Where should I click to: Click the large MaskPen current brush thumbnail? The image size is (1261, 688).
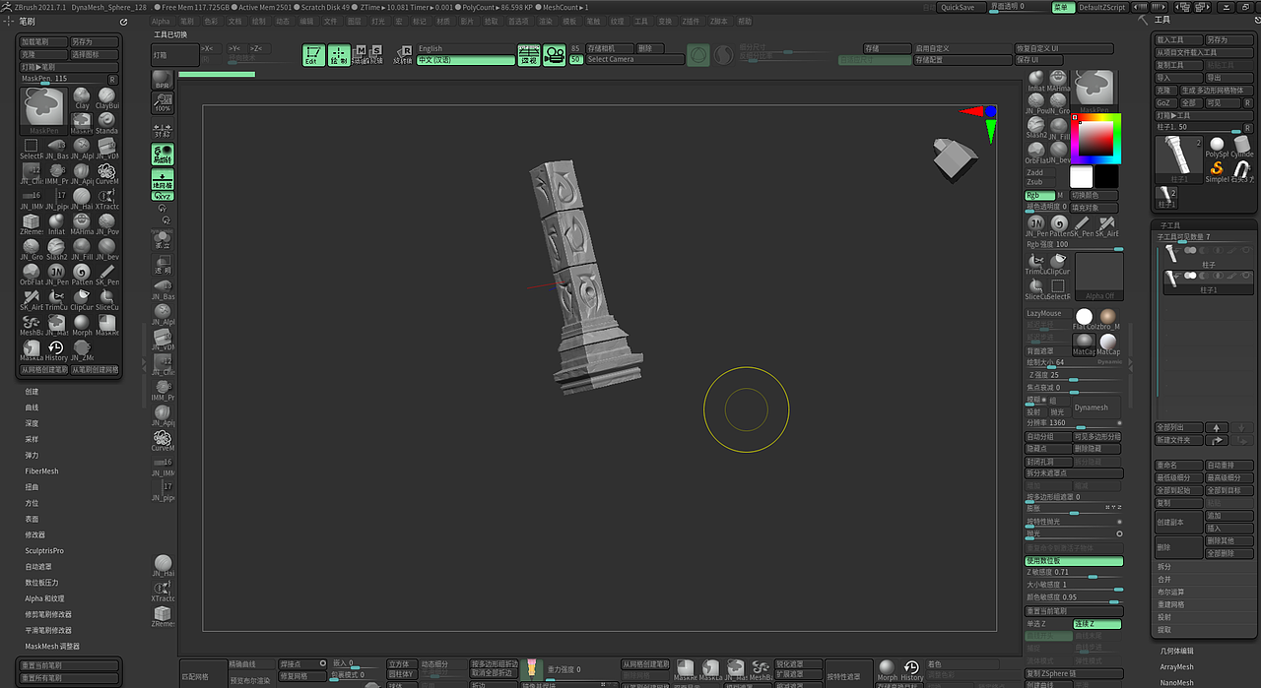pos(43,110)
